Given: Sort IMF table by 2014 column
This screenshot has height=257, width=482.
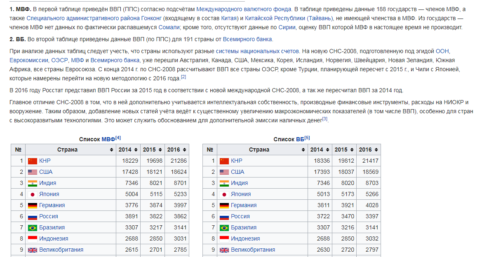Looking at the screenshot, I should tap(128, 150).
